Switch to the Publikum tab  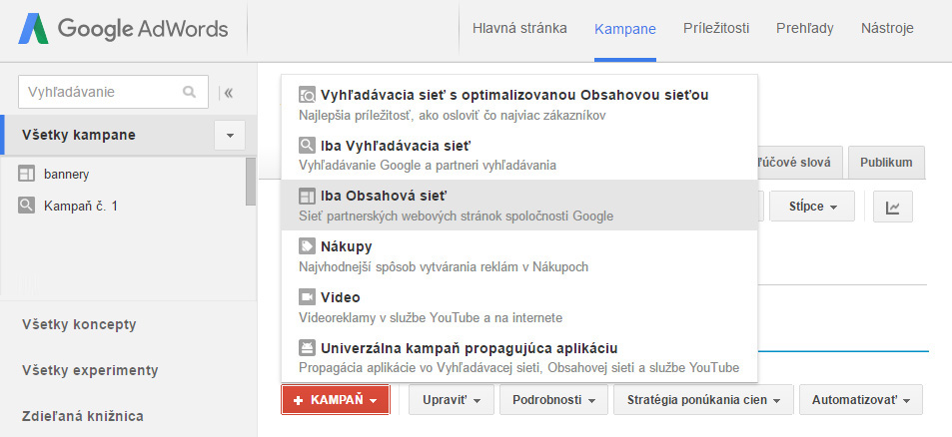[x=886, y=163]
